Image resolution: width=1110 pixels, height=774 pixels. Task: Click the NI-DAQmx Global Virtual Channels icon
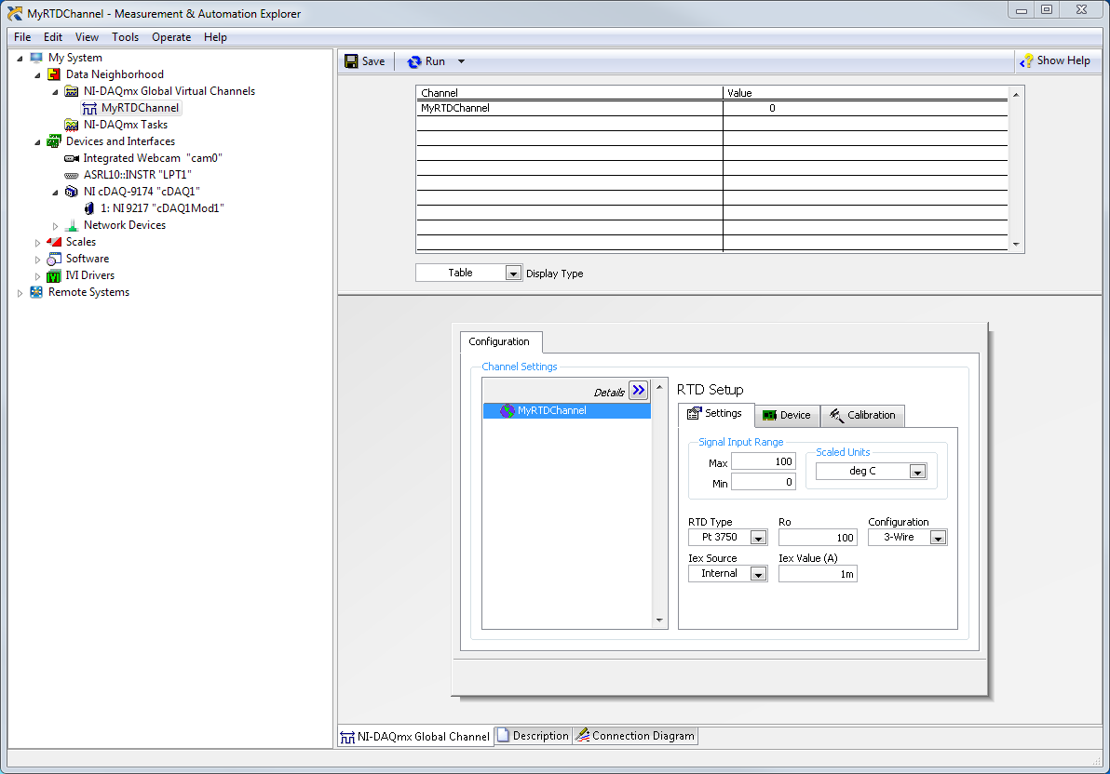click(x=72, y=91)
